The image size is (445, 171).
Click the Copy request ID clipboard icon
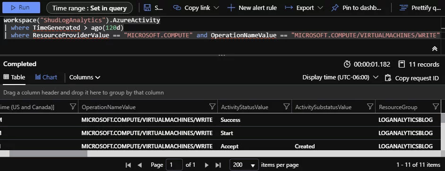(388, 78)
